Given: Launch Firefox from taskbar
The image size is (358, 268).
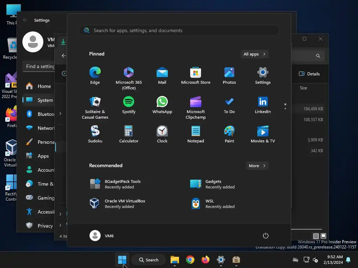Looking at the screenshot, I should 205,260.
